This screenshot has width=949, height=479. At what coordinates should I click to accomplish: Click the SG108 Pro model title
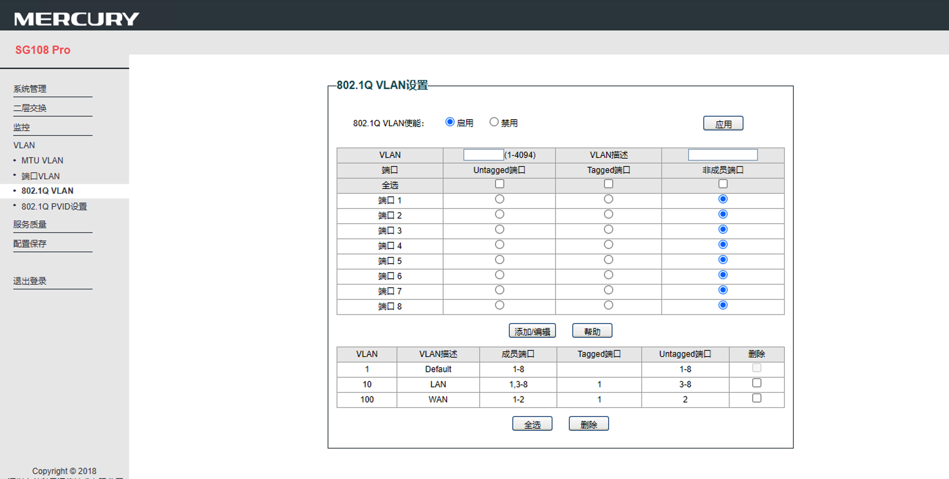[43, 50]
